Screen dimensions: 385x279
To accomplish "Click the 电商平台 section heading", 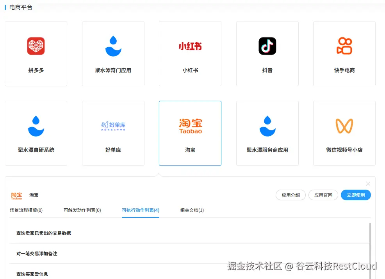I will (21, 7).
